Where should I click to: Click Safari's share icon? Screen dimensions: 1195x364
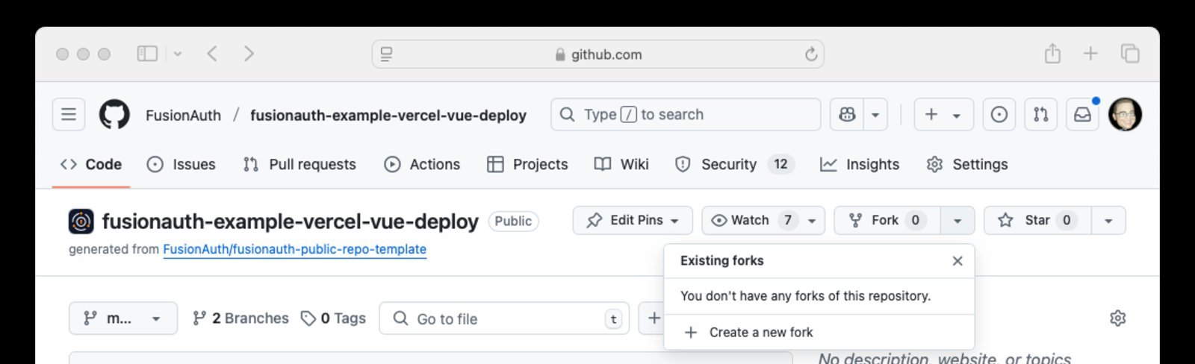coord(1052,54)
